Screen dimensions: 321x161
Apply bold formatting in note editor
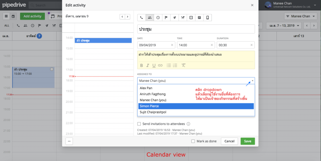pyautogui.click(x=141, y=66)
